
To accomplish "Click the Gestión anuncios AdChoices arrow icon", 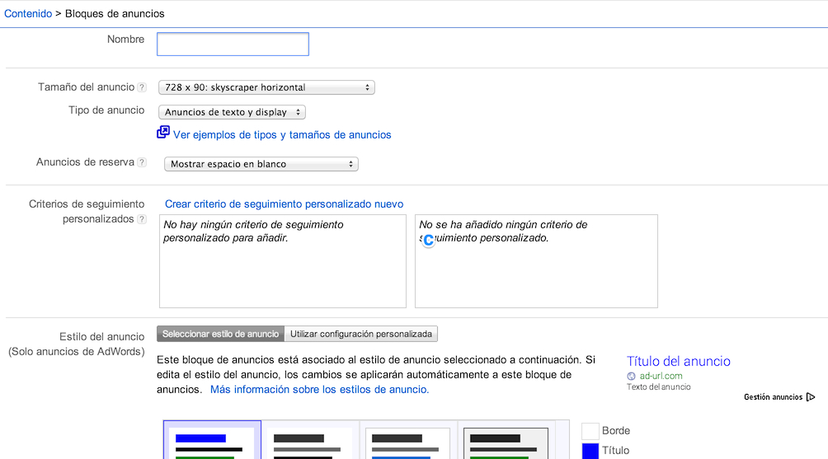I will tap(811, 397).
